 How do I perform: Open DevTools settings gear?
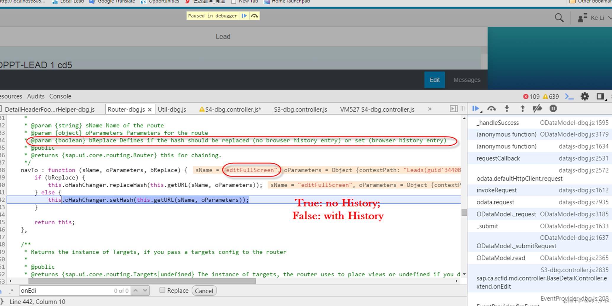[584, 96]
